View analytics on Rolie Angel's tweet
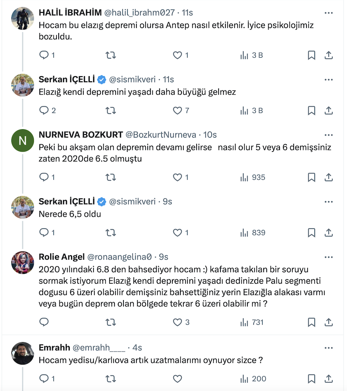Image resolution: width=347 pixels, height=391 pixels. pos(252,322)
